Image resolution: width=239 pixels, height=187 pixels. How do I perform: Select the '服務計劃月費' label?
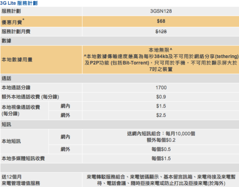(16, 32)
